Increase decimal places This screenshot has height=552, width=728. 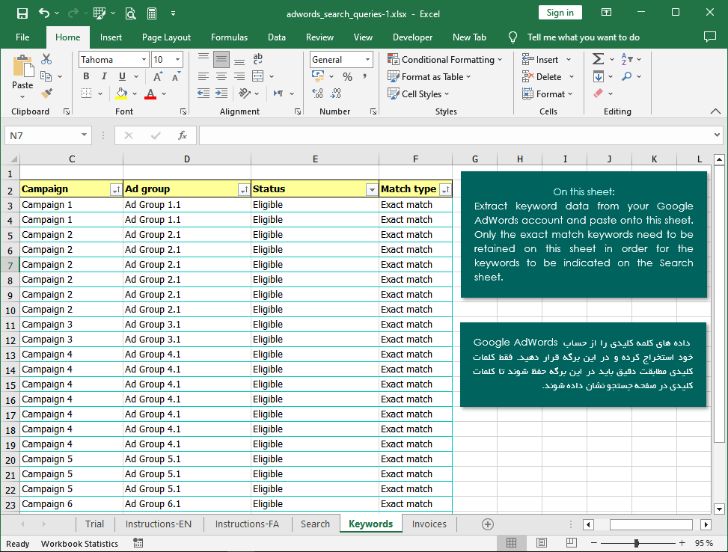point(317,93)
